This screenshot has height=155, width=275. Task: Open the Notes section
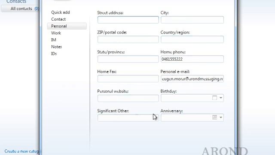[56, 47]
